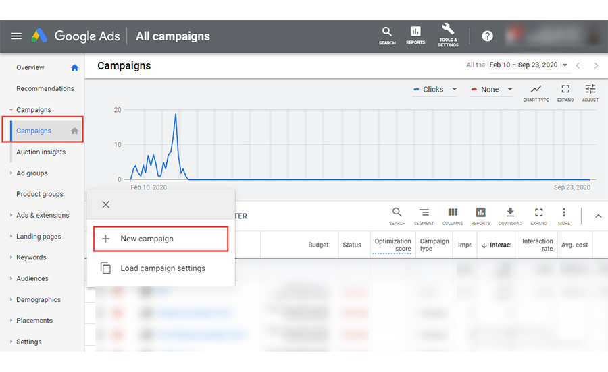Collapse the chart panel with up chevron

pos(599,216)
